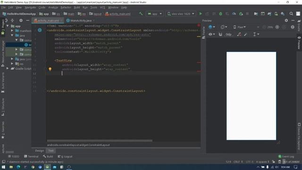Expand the manifests folder
The height and width of the screenshot is (170, 302).
click(12, 31)
